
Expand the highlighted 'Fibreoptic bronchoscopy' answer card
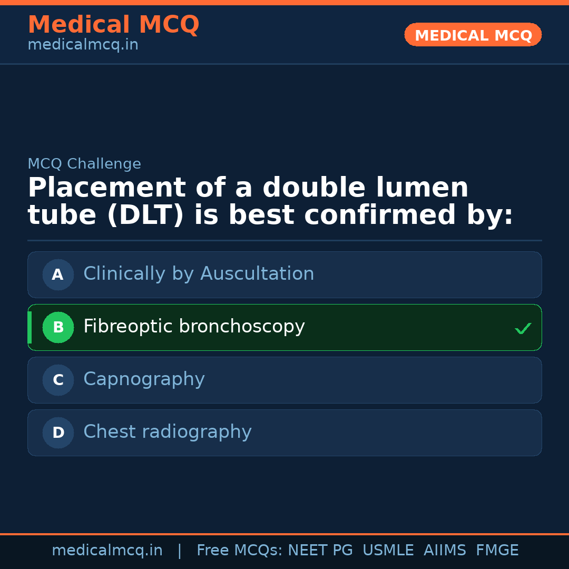284,327
